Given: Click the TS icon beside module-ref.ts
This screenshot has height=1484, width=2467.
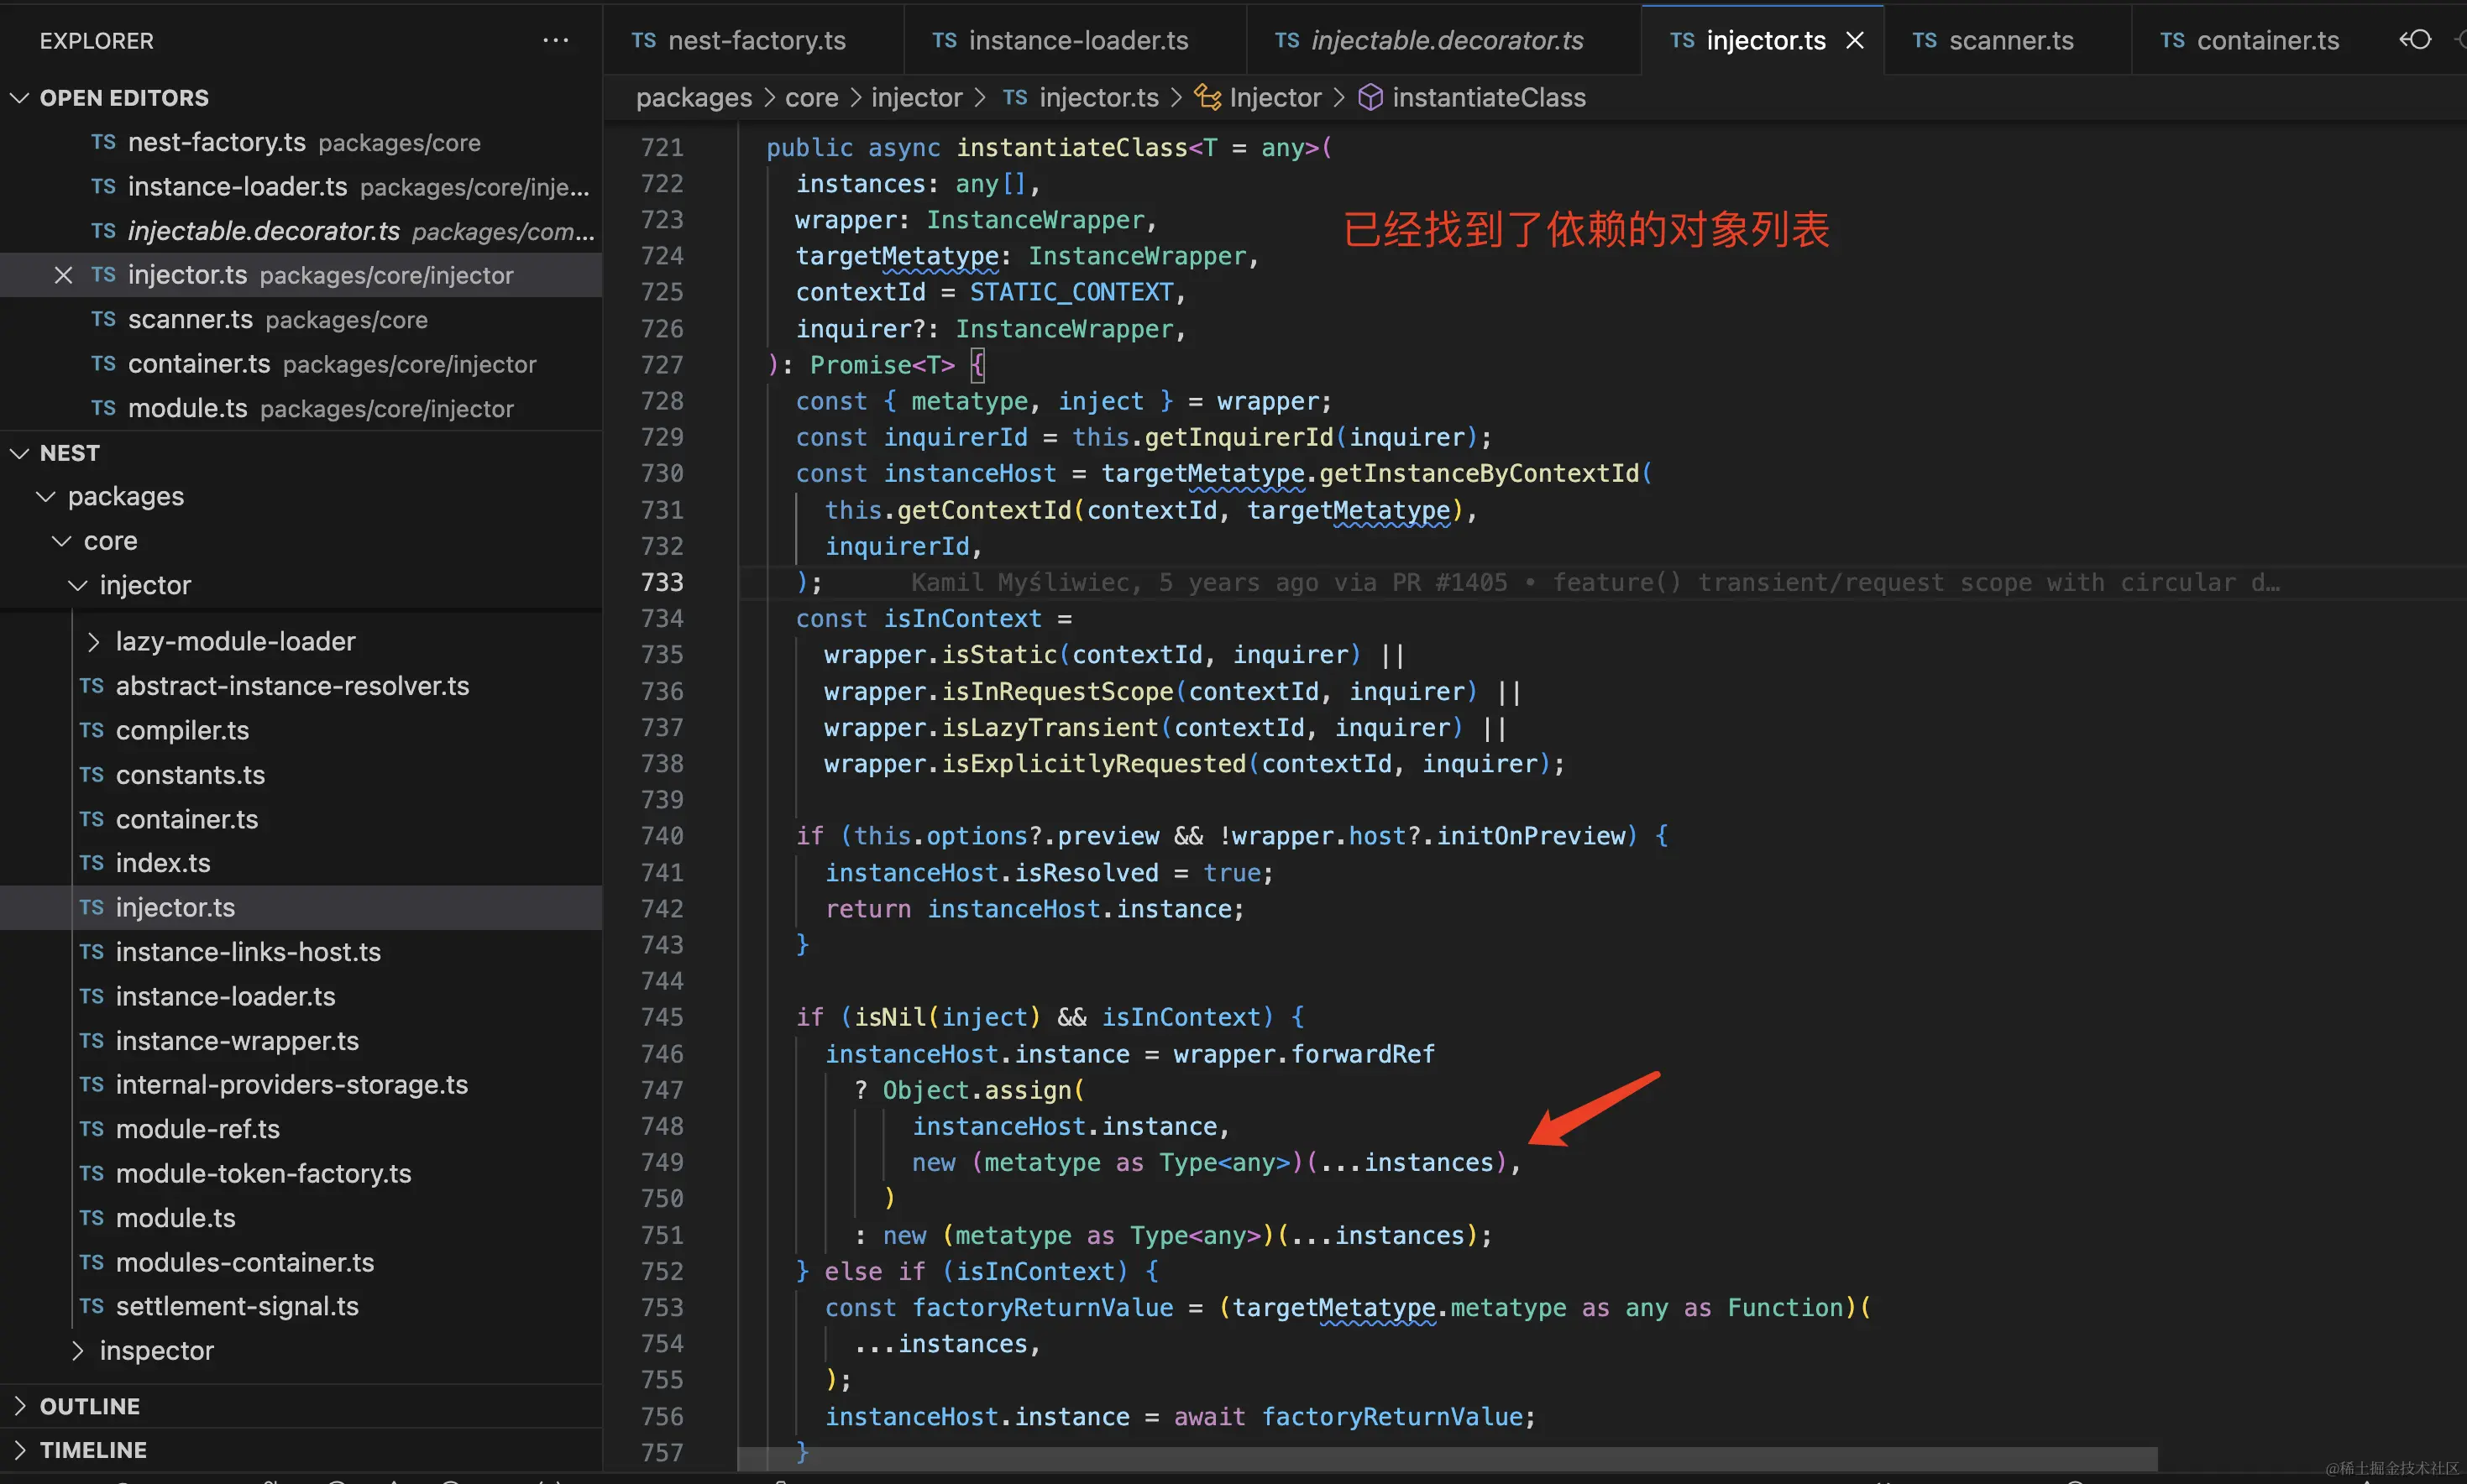Looking at the screenshot, I should click(92, 1129).
